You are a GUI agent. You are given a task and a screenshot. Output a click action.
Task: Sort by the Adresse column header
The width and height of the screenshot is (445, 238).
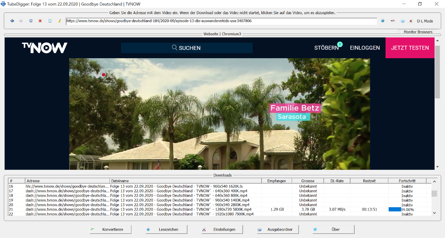coord(67,181)
